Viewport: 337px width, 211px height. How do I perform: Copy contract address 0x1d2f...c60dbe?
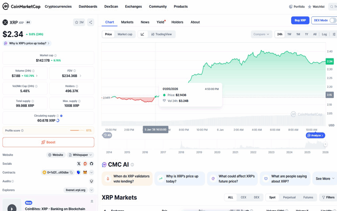pyautogui.click(x=71, y=172)
